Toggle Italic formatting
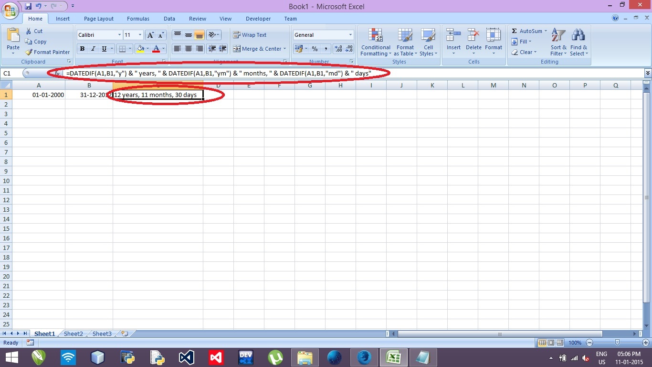Viewport: 652px width, 367px height. coord(93,49)
